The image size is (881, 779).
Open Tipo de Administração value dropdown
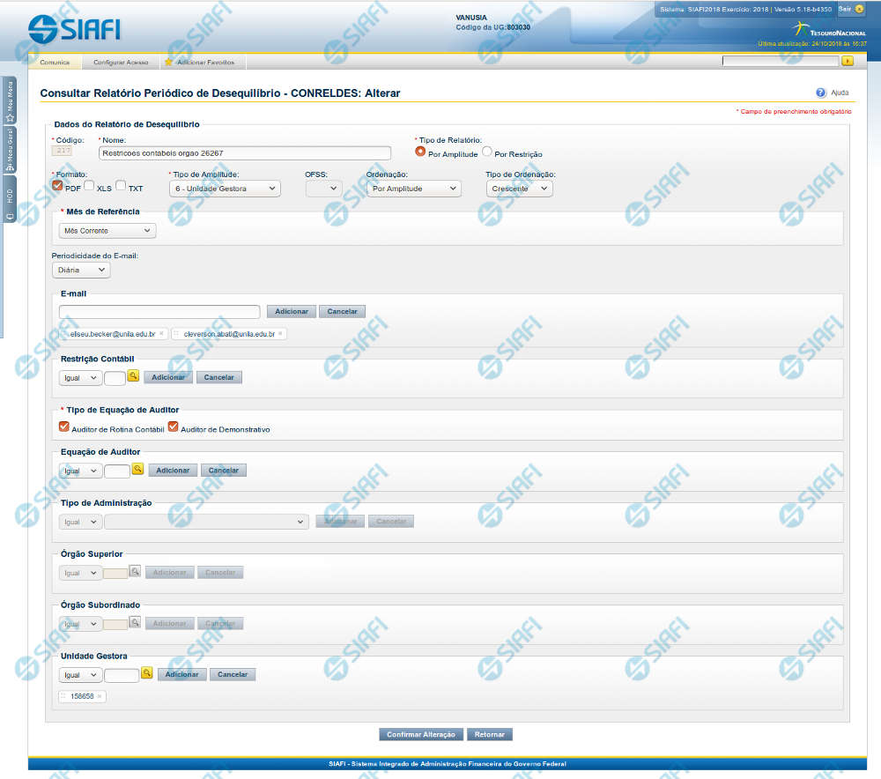206,522
